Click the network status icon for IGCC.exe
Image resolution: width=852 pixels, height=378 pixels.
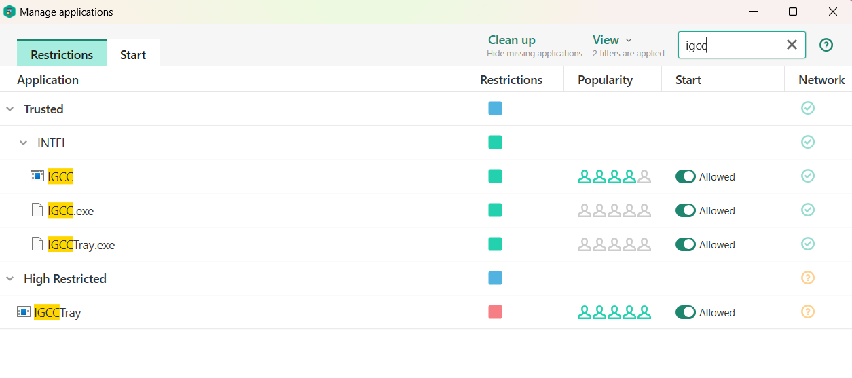(807, 210)
